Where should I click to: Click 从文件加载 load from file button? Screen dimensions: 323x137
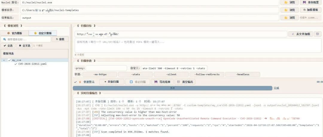pos(301,34)
